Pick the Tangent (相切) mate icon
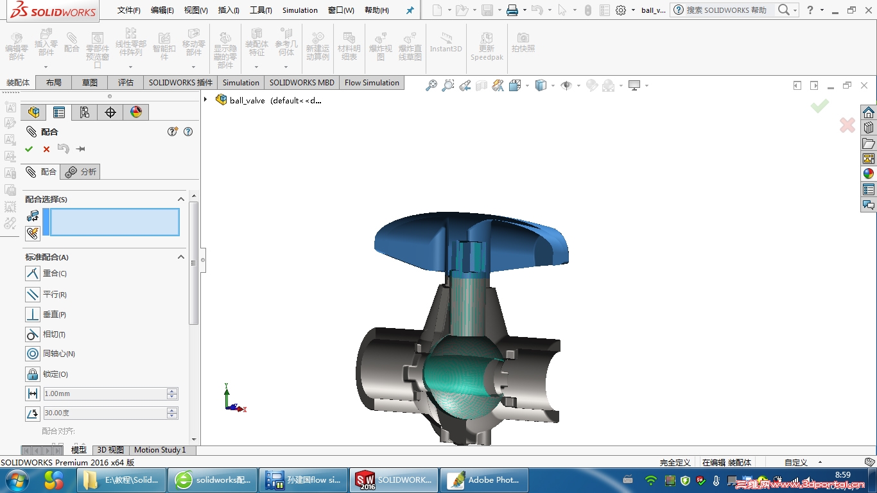 point(33,334)
